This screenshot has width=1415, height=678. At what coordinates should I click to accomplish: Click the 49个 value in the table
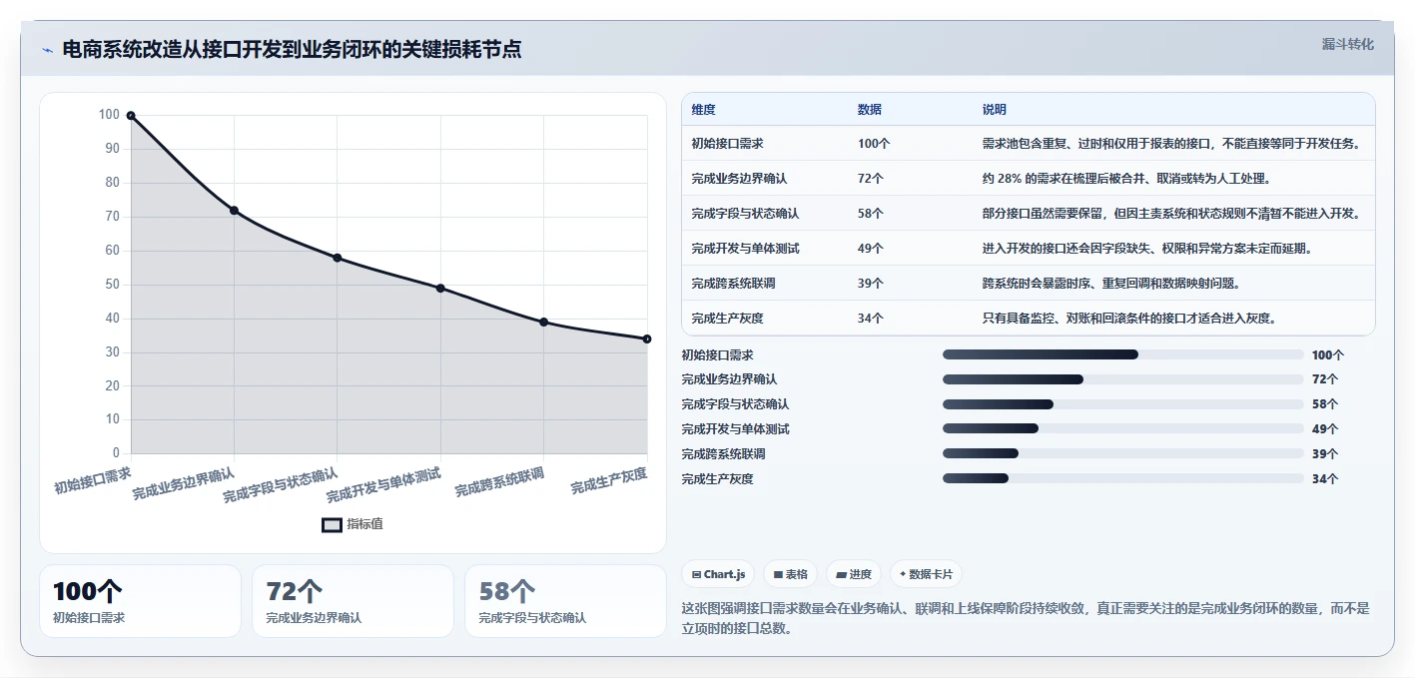tap(870, 249)
